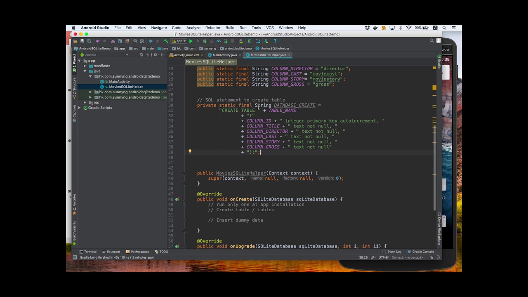Click Collapse All icon in Project panel
Image resolution: width=528 pixels, height=297 pixels.
coord(147,55)
